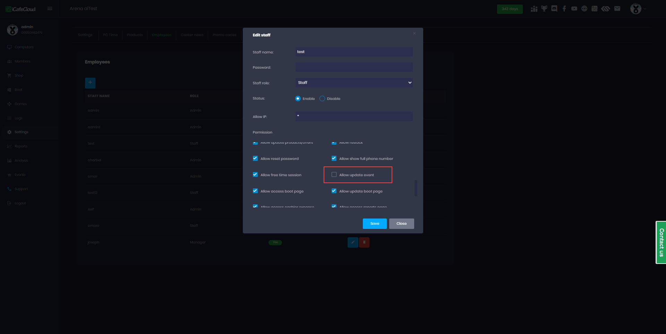This screenshot has height=334, width=666.
Task: Open the mail envelope icon
Action: coord(617,9)
